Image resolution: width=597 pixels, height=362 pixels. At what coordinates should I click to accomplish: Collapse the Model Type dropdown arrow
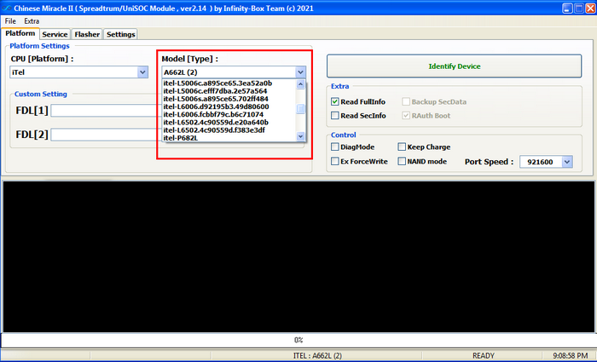pyautogui.click(x=300, y=72)
